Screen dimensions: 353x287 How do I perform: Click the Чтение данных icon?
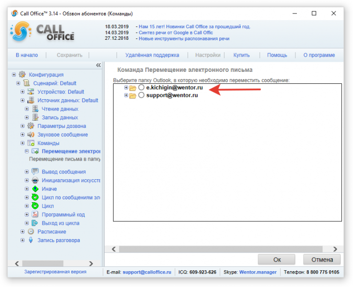tap(35, 109)
